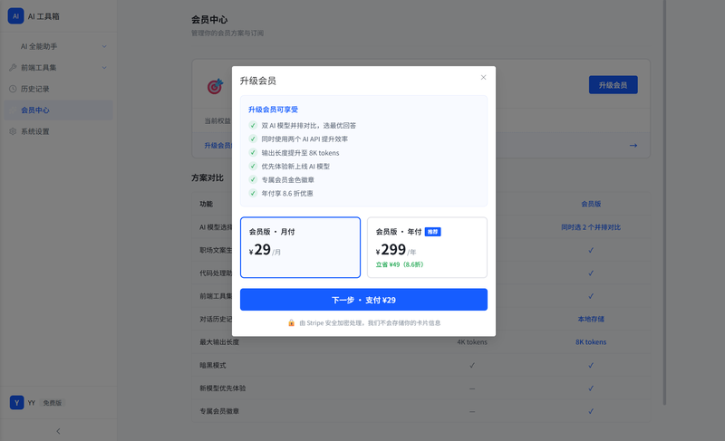Click green check beside 输出长度提升至 8K tokens
The width and height of the screenshot is (725, 441).
pyautogui.click(x=253, y=152)
